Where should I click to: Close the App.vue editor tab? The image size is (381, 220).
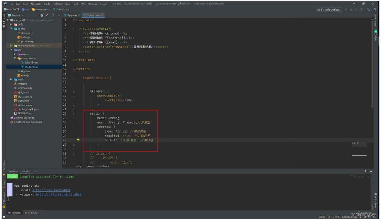pyautogui.click(x=79, y=15)
